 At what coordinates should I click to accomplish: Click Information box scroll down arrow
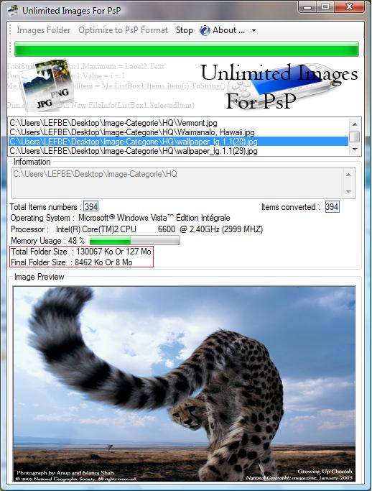click(x=348, y=192)
